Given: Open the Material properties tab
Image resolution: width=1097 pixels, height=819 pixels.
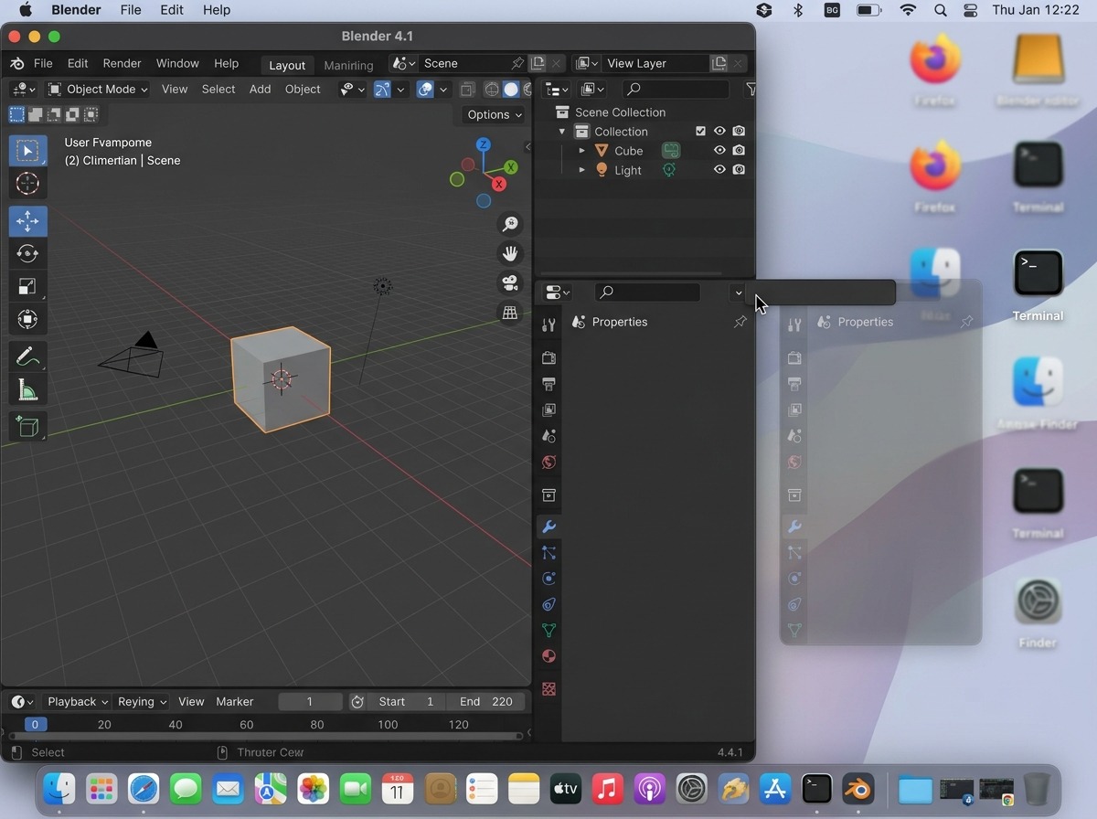Looking at the screenshot, I should pos(548,656).
